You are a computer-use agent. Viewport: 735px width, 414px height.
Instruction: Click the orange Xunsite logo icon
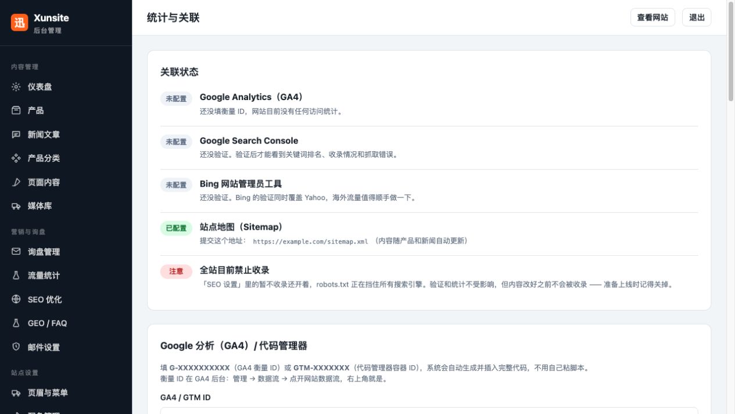pos(20,22)
